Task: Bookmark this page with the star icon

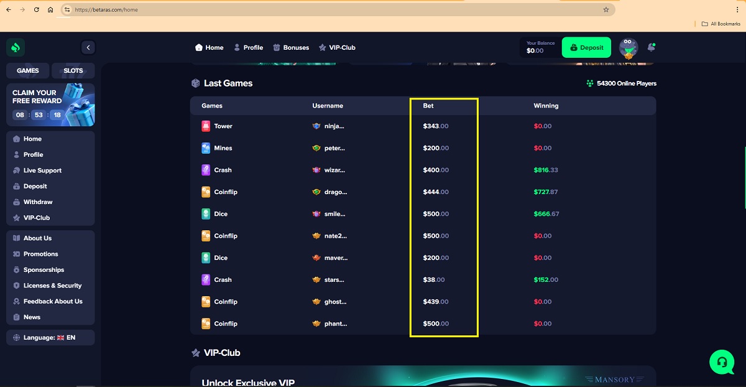Action: 606,10
